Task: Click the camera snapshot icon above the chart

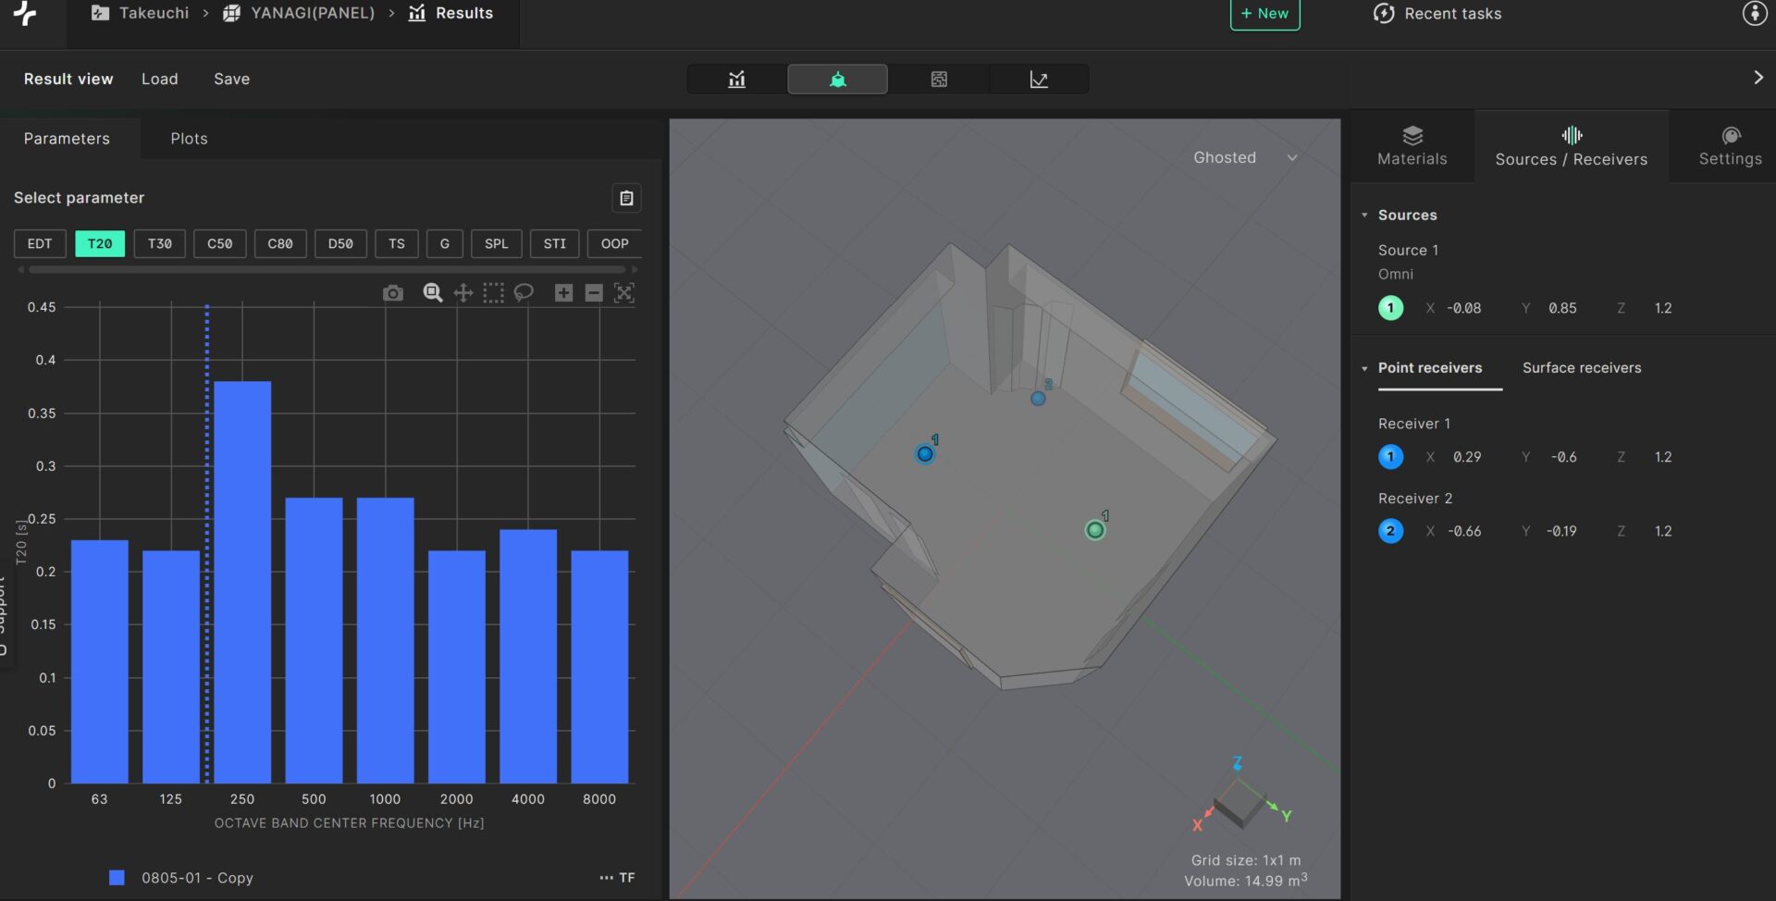Action: click(x=393, y=293)
